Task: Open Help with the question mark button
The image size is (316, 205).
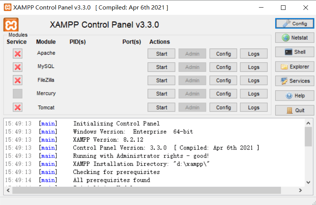Action: point(295,96)
